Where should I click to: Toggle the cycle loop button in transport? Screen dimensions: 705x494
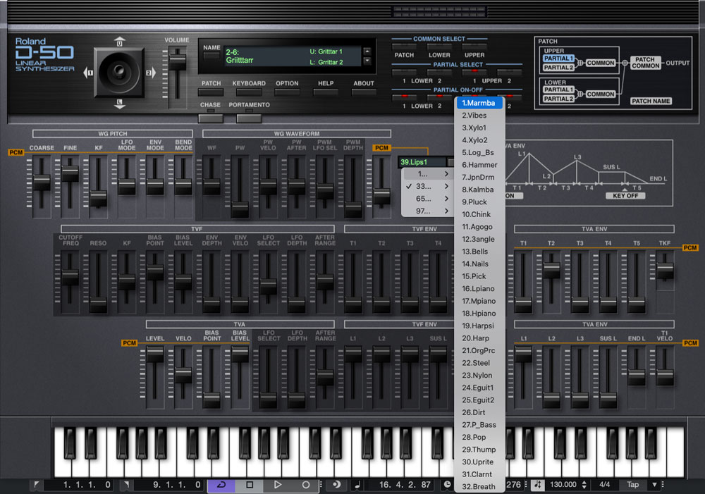(x=221, y=485)
